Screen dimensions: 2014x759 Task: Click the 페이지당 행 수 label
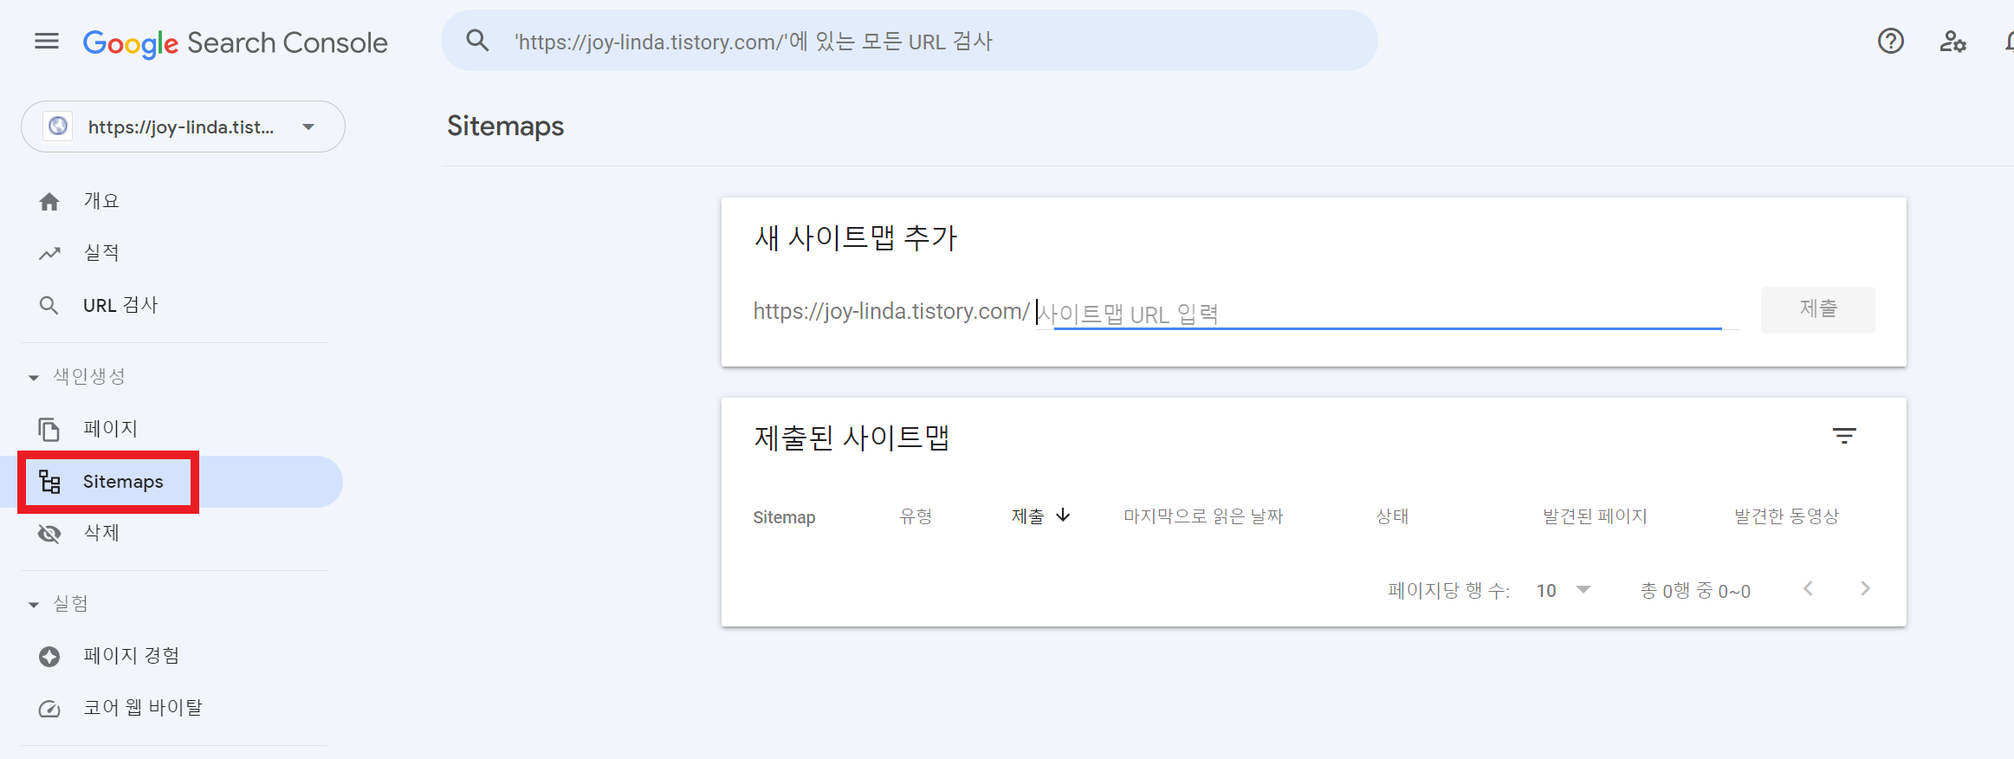tap(1448, 591)
